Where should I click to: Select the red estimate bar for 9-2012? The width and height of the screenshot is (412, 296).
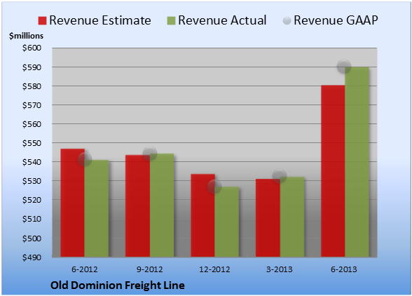coord(137,206)
